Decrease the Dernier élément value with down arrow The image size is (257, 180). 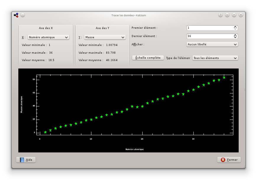235,37
